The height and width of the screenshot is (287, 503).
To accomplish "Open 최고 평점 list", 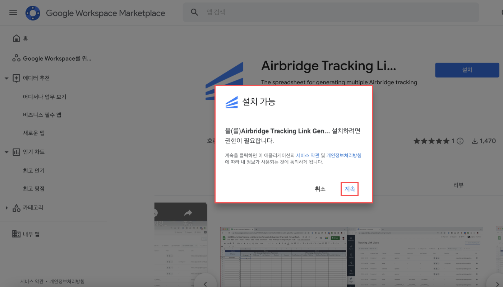I will click(x=34, y=189).
